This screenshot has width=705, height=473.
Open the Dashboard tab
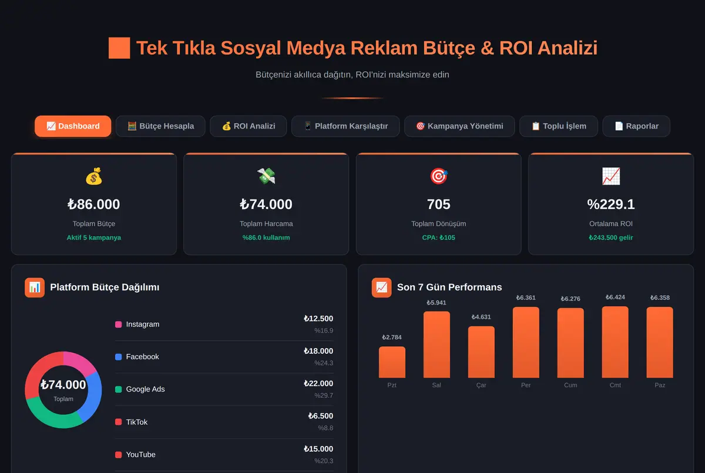73,126
